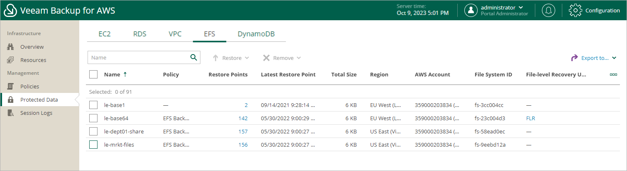Sort by AWS Account column header
The width and height of the screenshot is (627, 171).
(x=432, y=74)
